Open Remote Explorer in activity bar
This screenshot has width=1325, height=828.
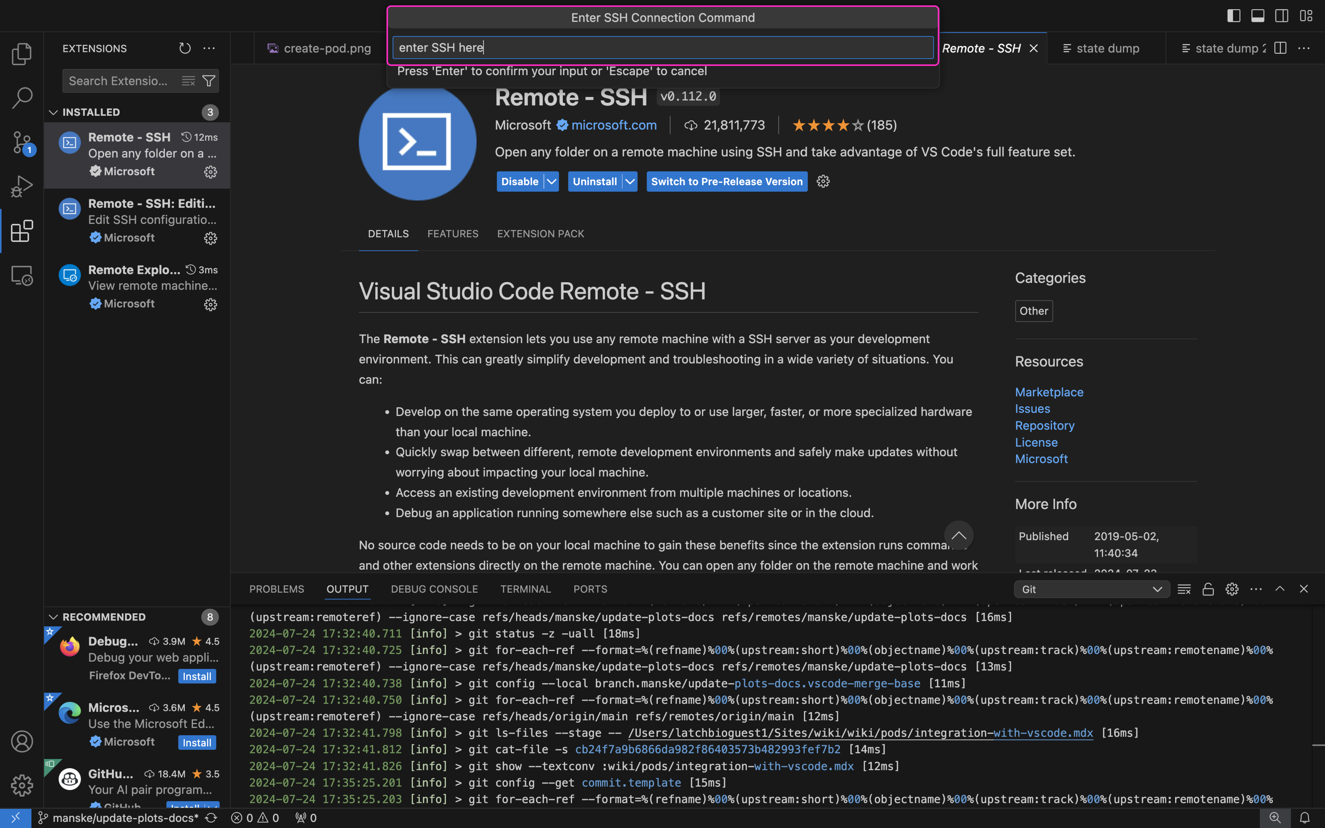tap(22, 275)
